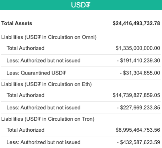
Task: Click the USD₮ header banner
Action: click(x=81, y=5)
